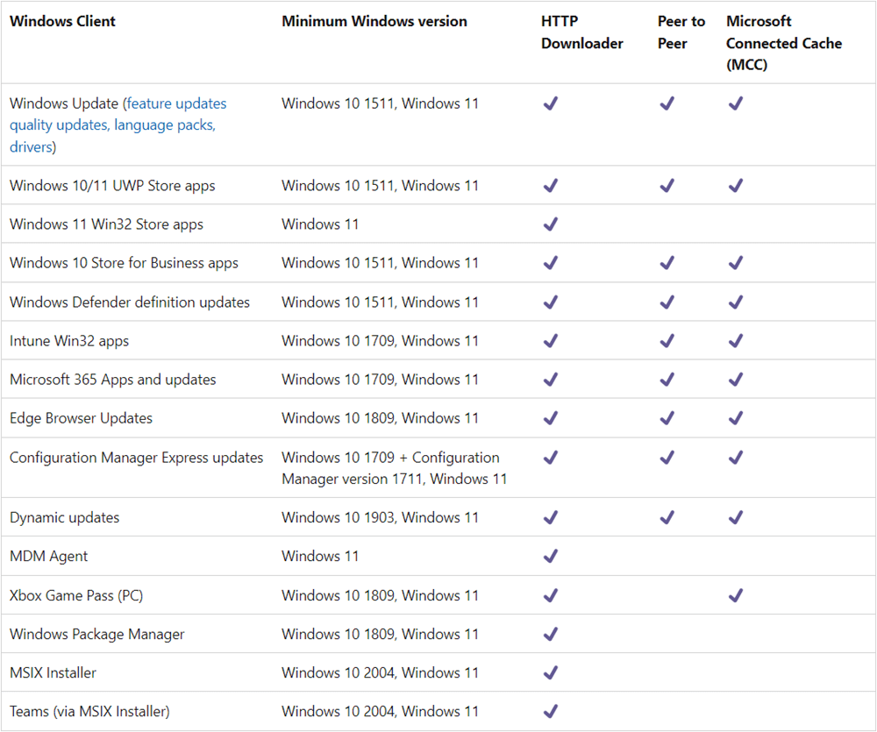Open the 'drivers' link
This screenshot has width=877, height=732.
[31, 147]
